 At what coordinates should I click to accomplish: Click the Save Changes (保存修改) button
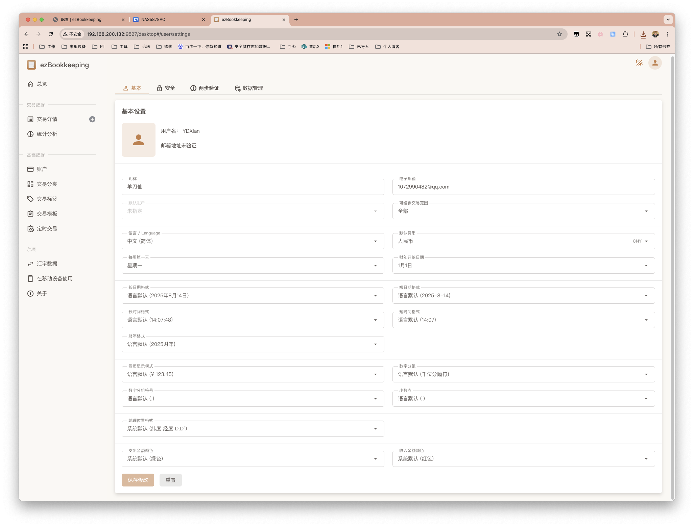tap(138, 480)
